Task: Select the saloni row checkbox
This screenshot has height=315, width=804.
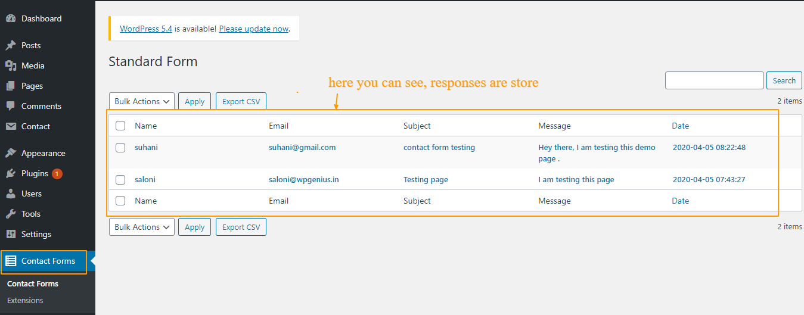Action: tap(120, 179)
